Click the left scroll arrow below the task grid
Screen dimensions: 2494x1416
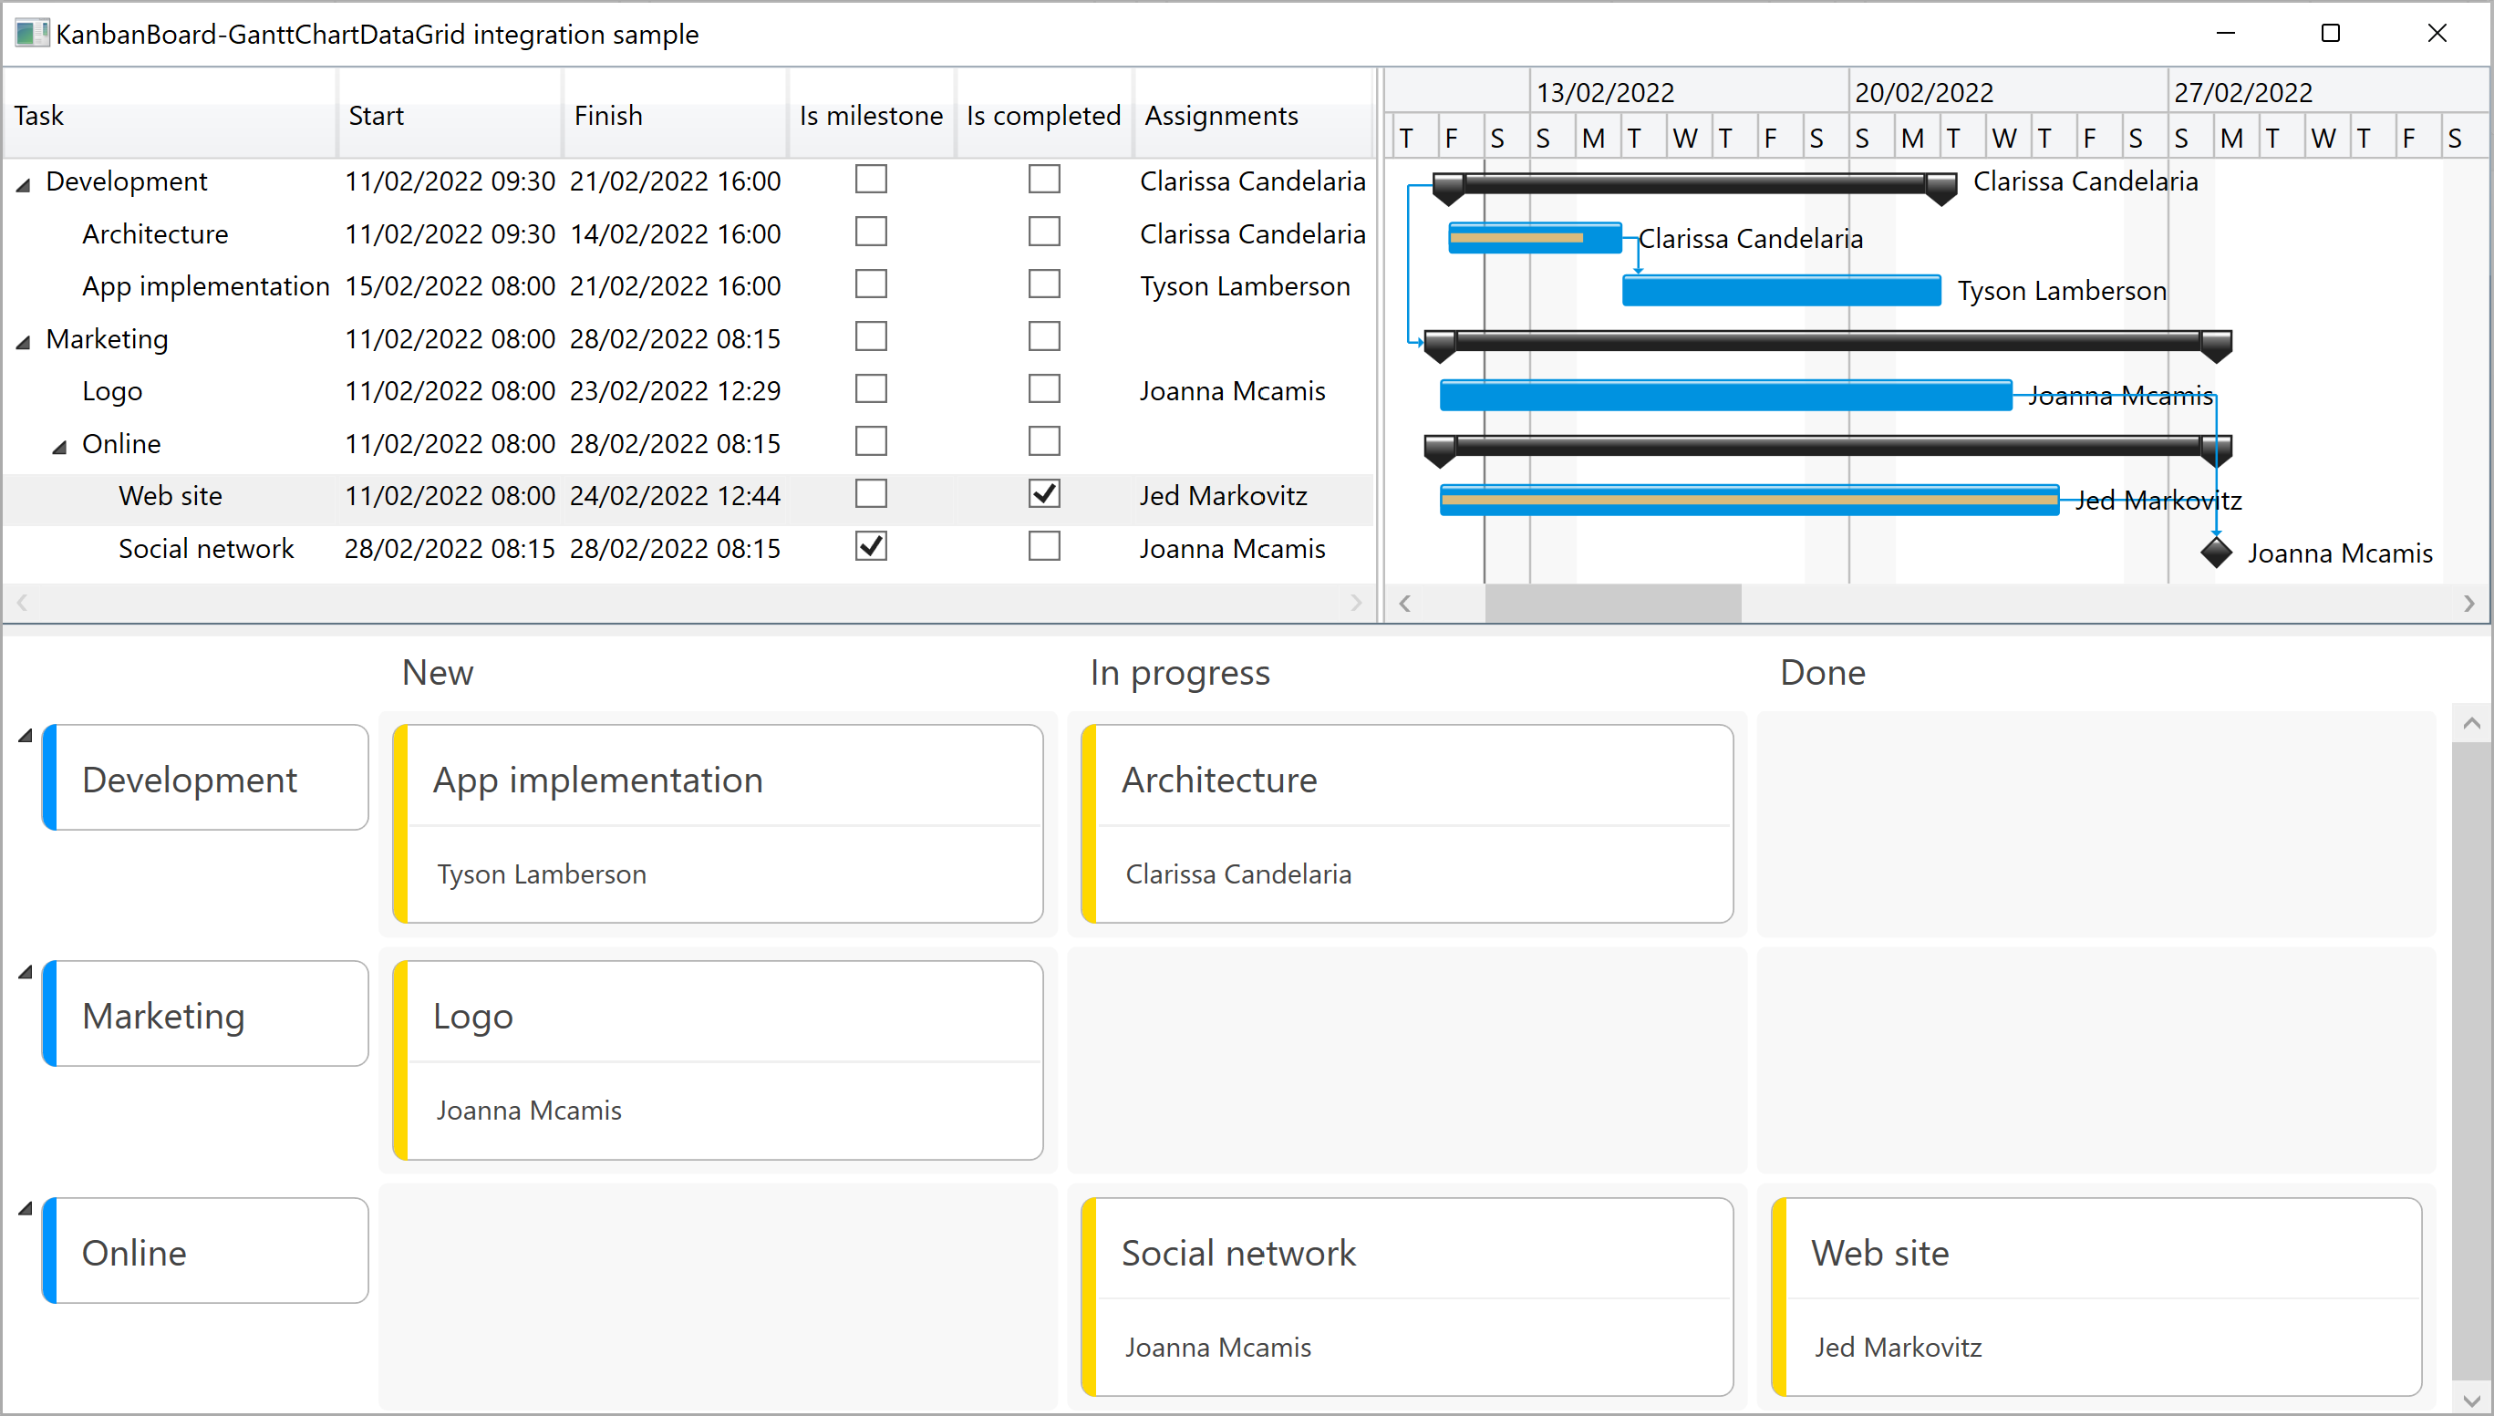(x=20, y=602)
